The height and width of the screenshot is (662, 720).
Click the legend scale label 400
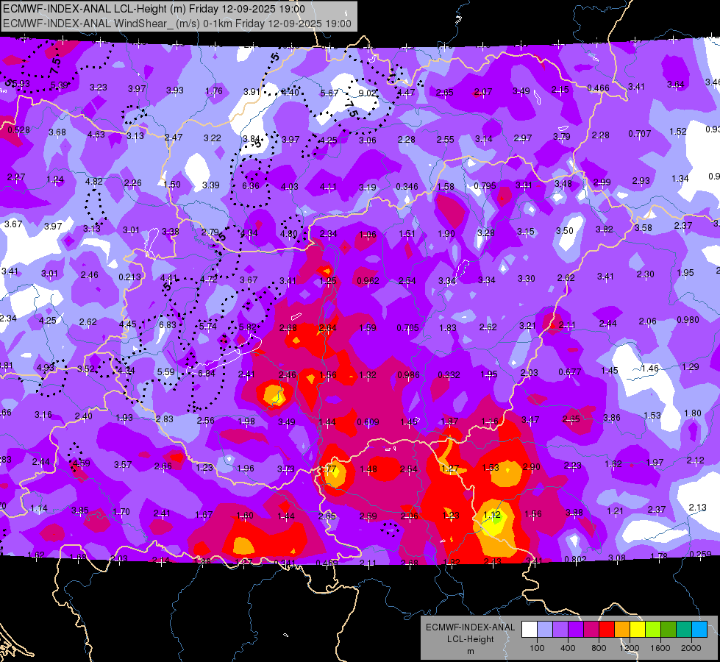point(568,648)
